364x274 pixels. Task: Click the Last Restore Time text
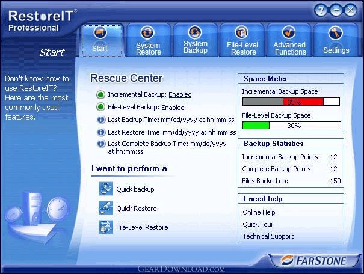(172, 132)
